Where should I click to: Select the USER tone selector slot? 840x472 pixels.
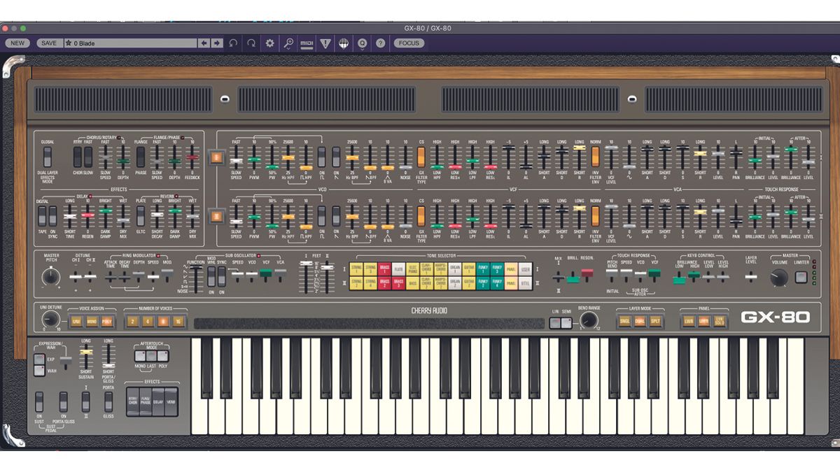coord(526,269)
